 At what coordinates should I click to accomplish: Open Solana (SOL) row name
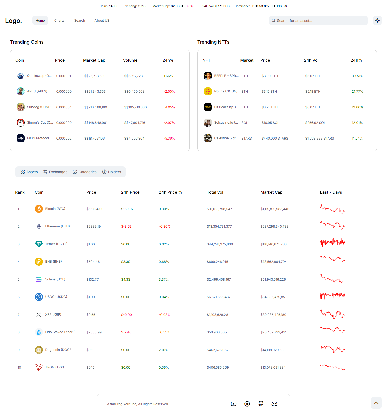[55, 279]
